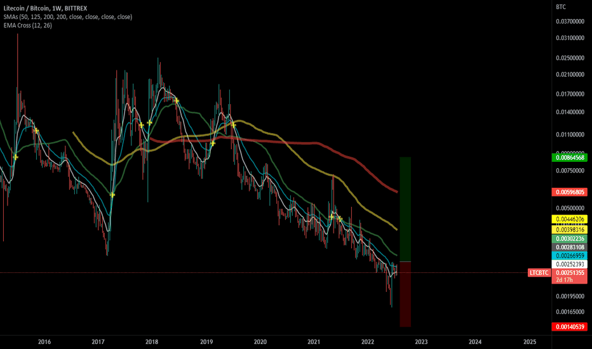The width and height of the screenshot is (592, 349).
Task: Select the dark red stop-loss zone of position
Action: pos(405,294)
